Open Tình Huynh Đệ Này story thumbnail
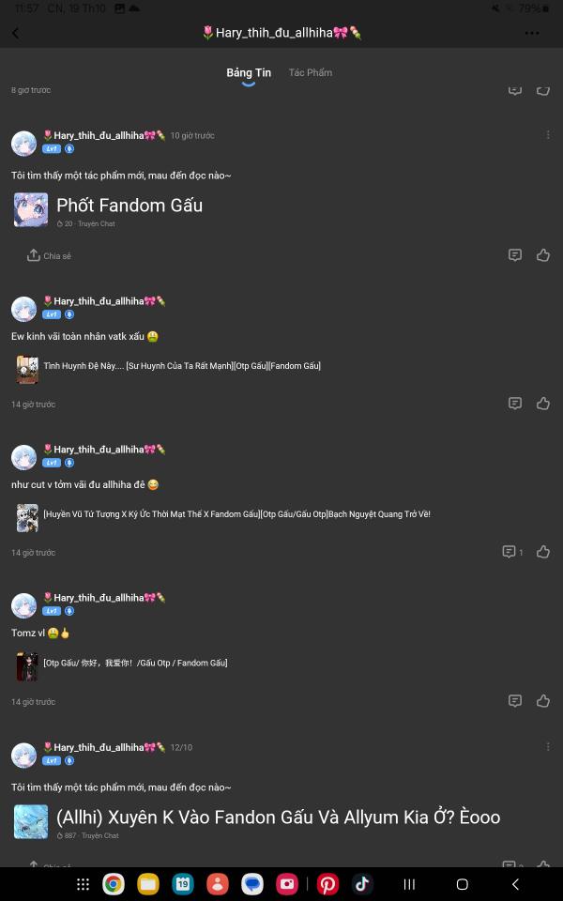The width and height of the screenshot is (563, 901). pyautogui.click(x=27, y=369)
